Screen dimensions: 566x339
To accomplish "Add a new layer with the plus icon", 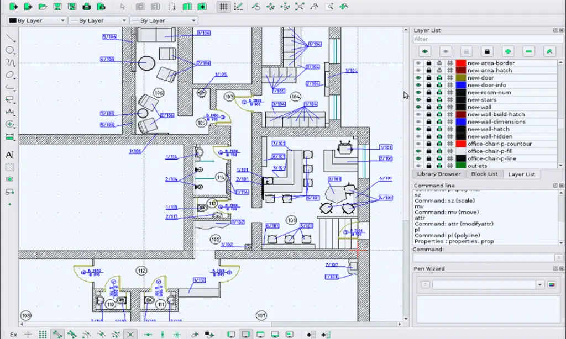I will coord(507,51).
